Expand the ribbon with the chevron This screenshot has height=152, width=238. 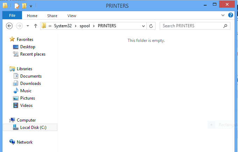pyautogui.click(x=223, y=15)
